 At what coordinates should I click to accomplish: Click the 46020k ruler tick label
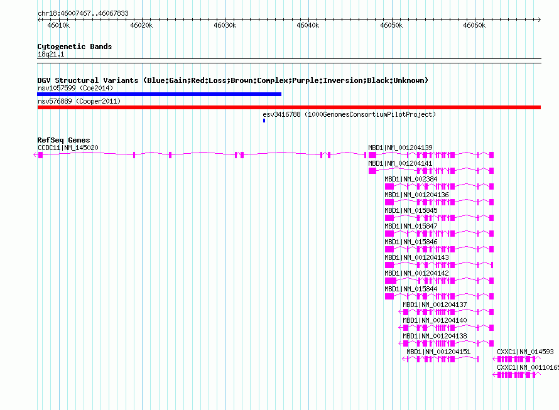click(141, 25)
